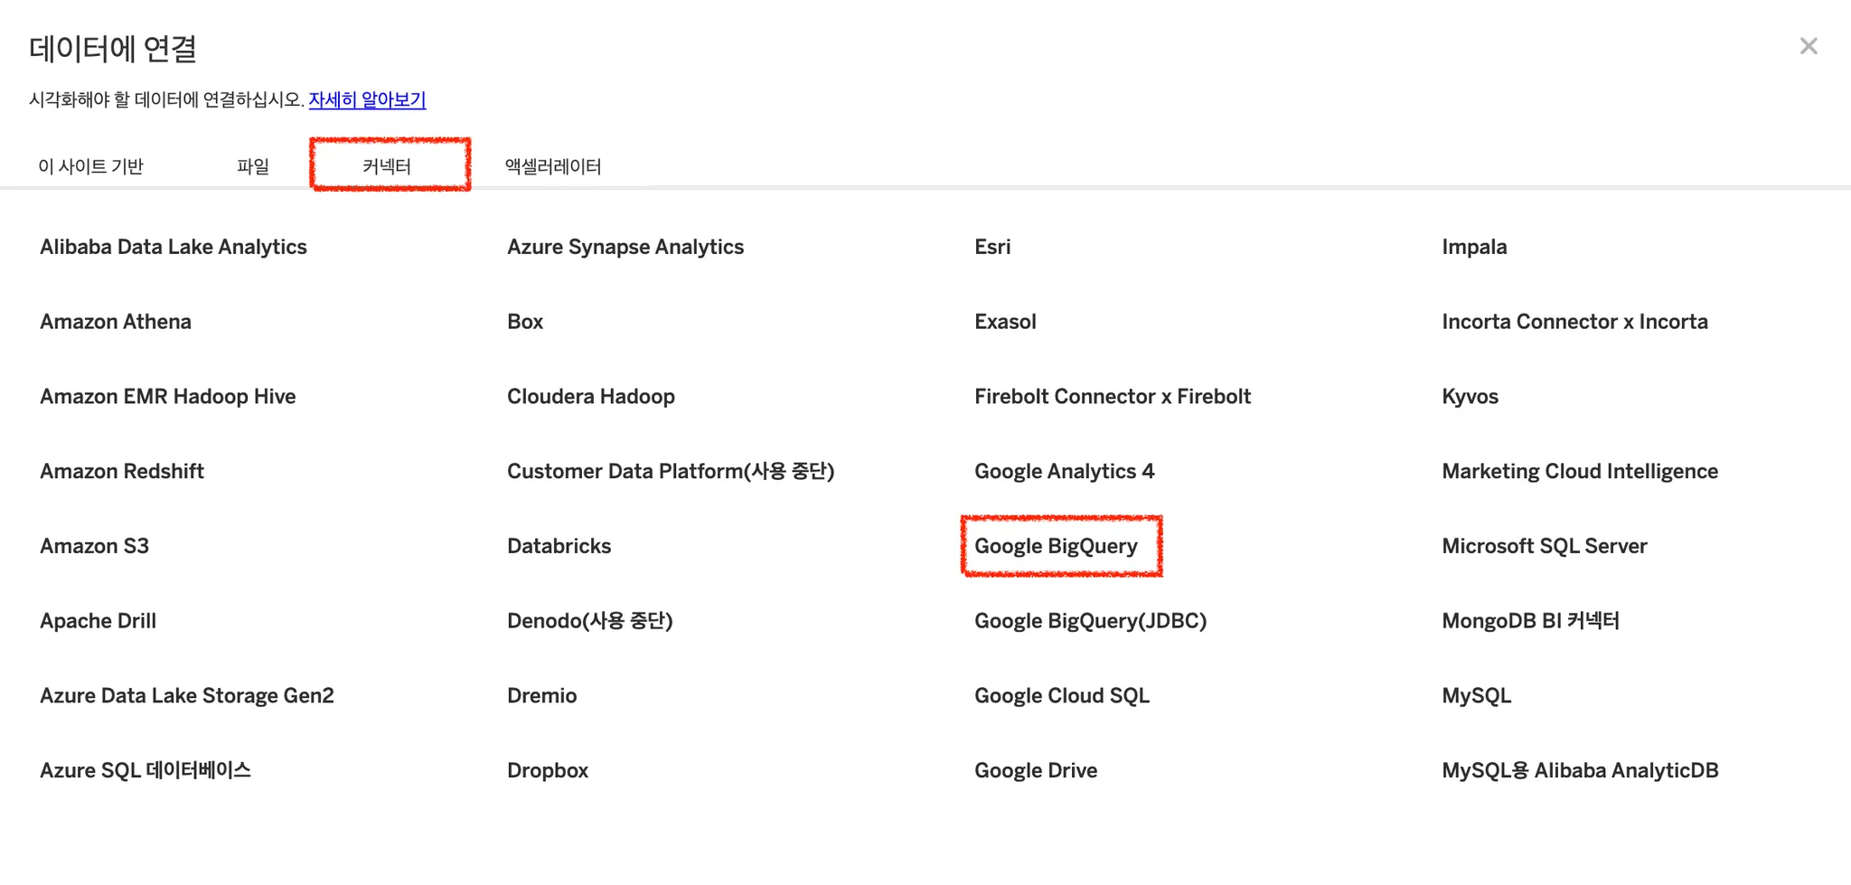Select Apache Drill connector
Screen dimensions: 1851x885
point(99,621)
